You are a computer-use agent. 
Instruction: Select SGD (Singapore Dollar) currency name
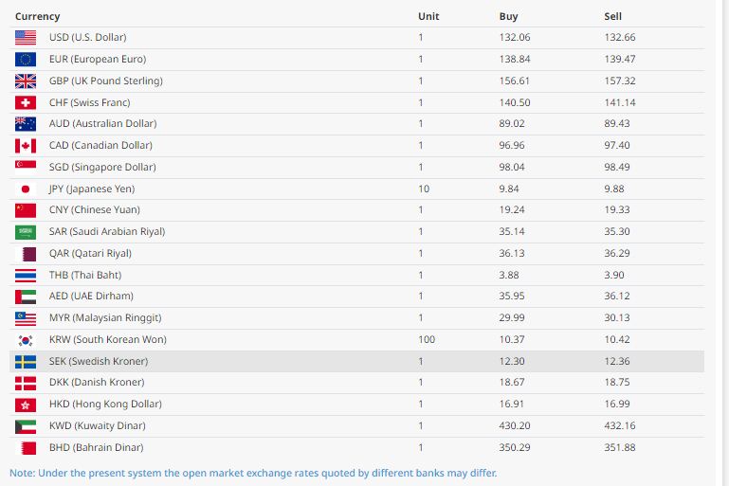point(102,168)
